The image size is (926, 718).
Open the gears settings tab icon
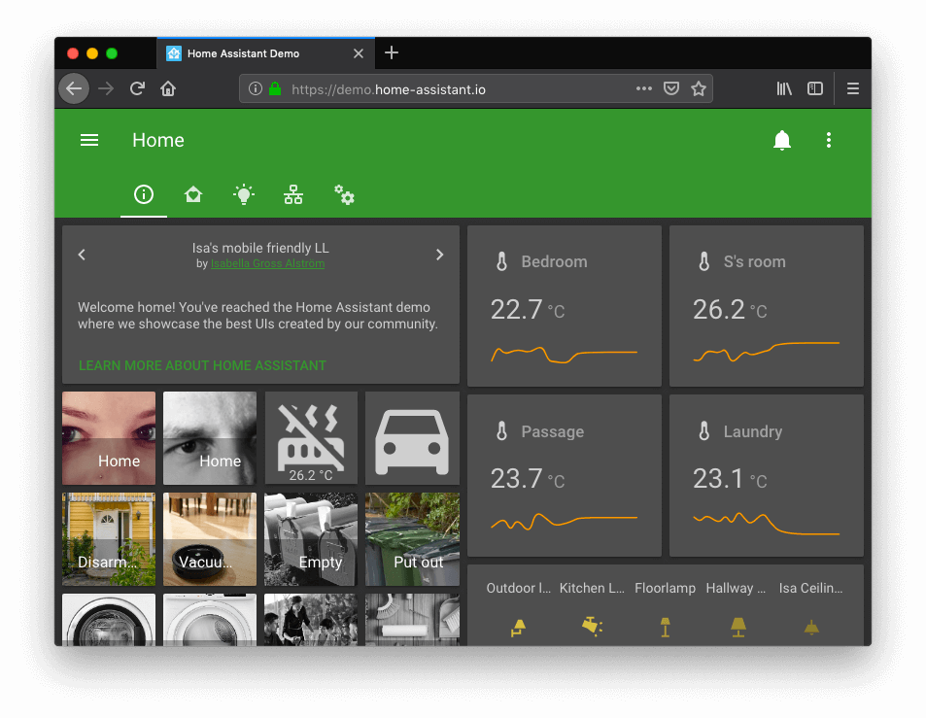click(344, 194)
